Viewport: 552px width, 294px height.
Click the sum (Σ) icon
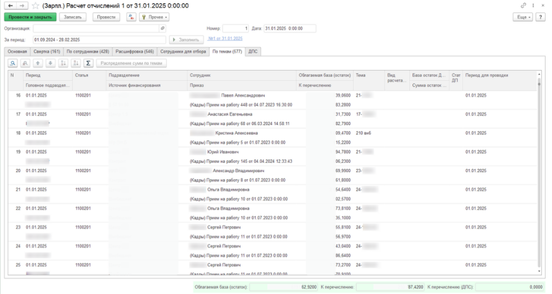tap(88, 63)
